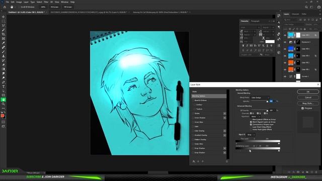Screen dimensions: 322x181
Task: Toggle the Preview checkbox
Action: [x=302, y=108]
